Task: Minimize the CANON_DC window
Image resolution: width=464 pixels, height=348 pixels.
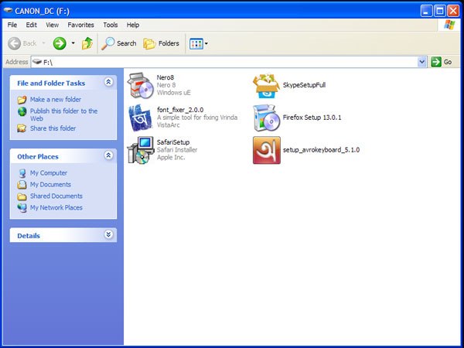Action: [426, 11]
